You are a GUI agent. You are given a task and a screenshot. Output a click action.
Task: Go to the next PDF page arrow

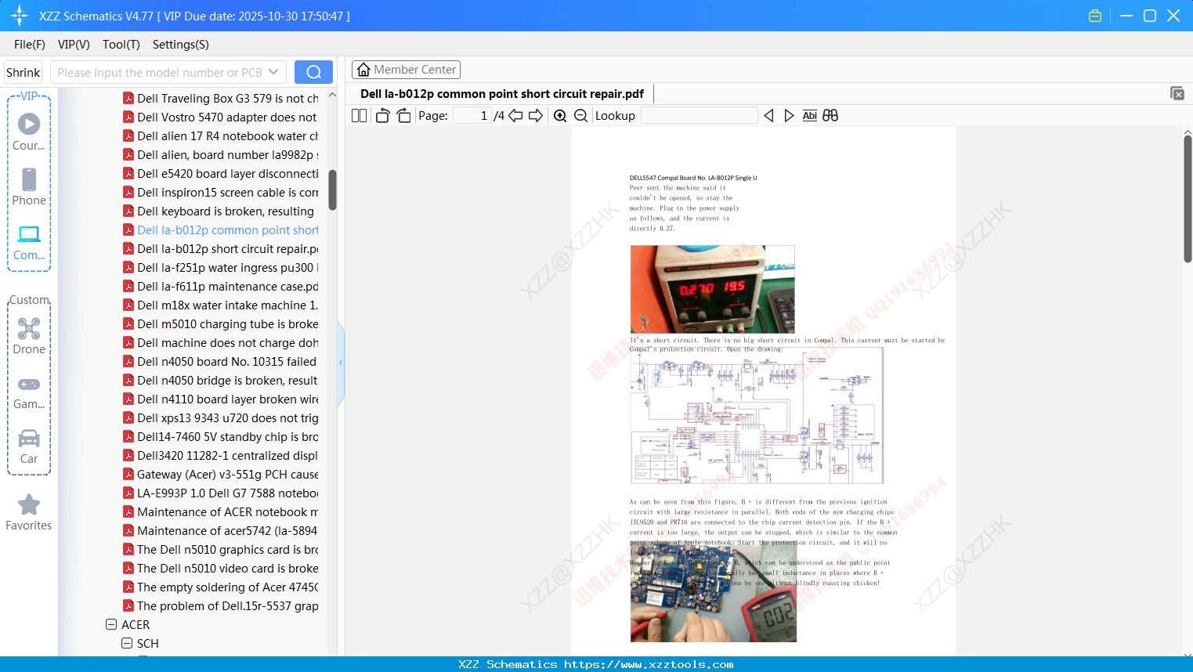[536, 116]
